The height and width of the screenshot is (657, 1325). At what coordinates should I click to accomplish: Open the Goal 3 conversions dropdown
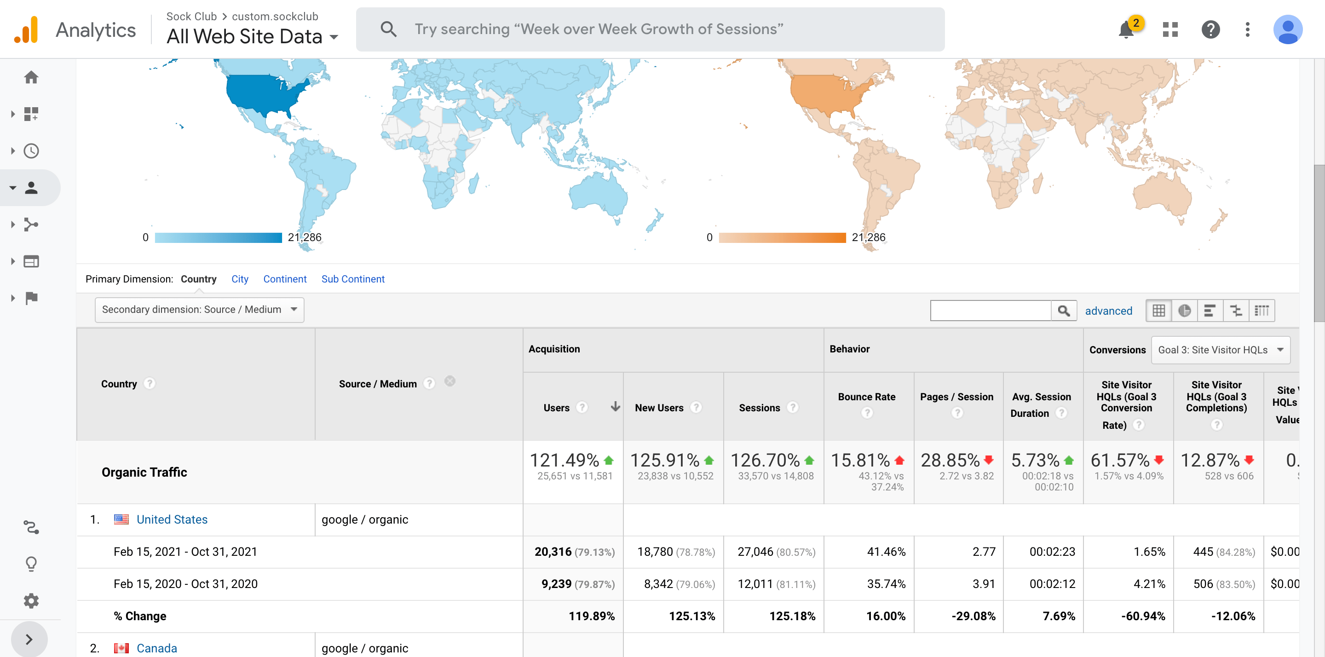pyautogui.click(x=1220, y=350)
